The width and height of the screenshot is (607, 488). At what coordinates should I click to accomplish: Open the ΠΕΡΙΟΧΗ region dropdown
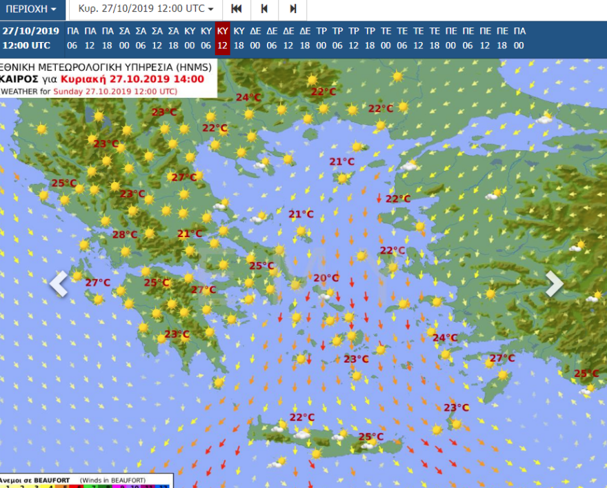coord(32,10)
